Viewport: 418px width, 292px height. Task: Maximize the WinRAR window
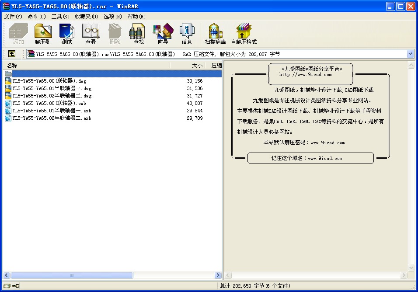401,7
